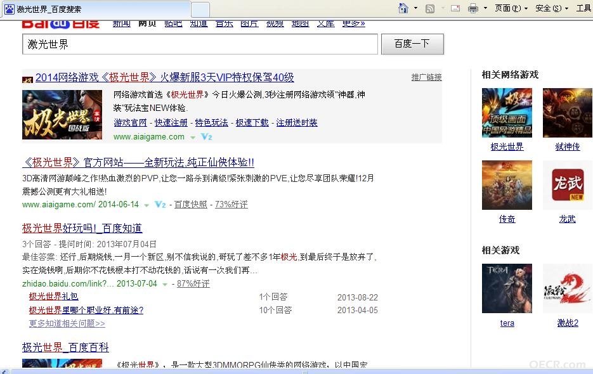The width and height of the screenshot is (593, 374).
Task: Open the 传奇 caption link
Action: pyautogui.click(x=507, y=219)
